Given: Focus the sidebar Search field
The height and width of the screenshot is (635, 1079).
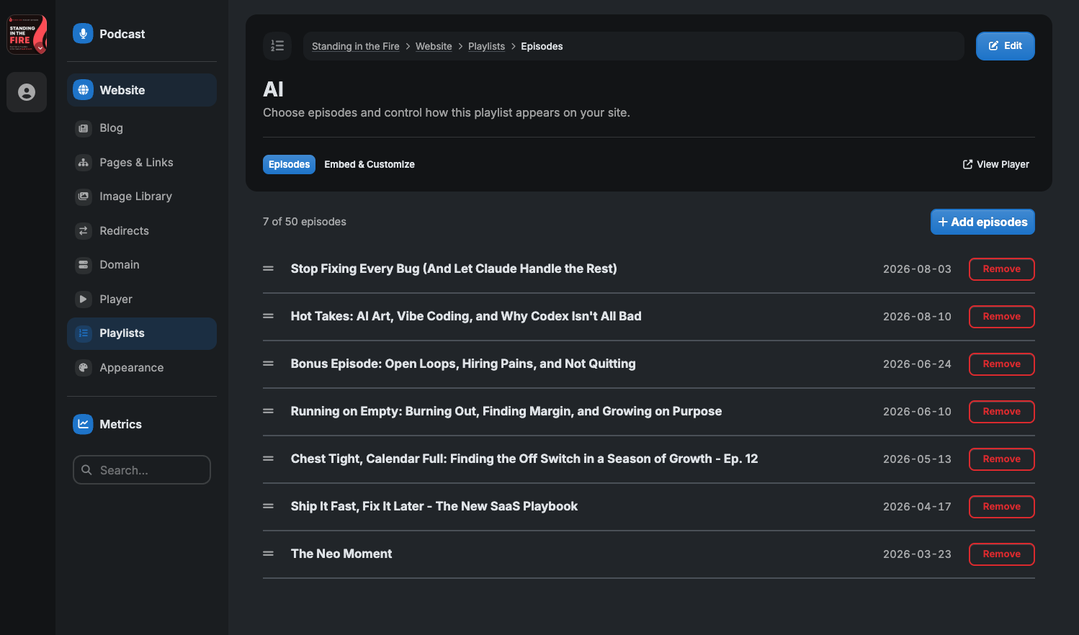Looking at the screenshot, I should [x=142, y=470].
